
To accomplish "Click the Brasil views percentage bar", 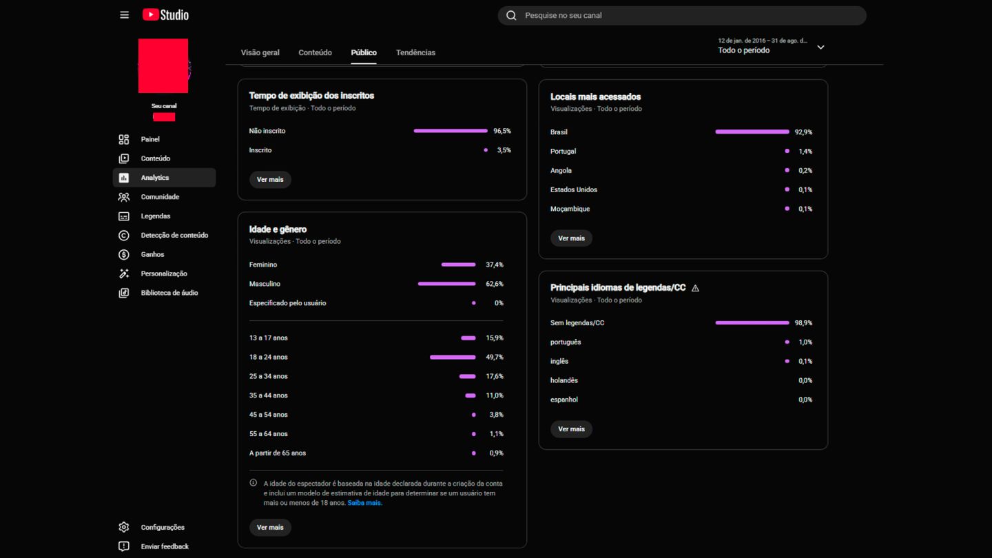I will click(x=752, y=132).
